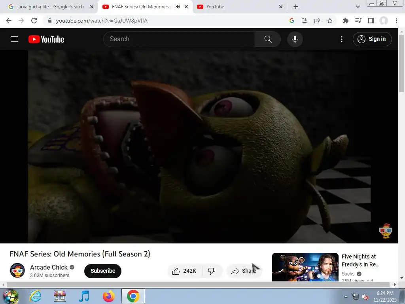Screen dimensions: 405x304
Task: Open the taskbar clock showing 6:24 PM
Action: 385,296
